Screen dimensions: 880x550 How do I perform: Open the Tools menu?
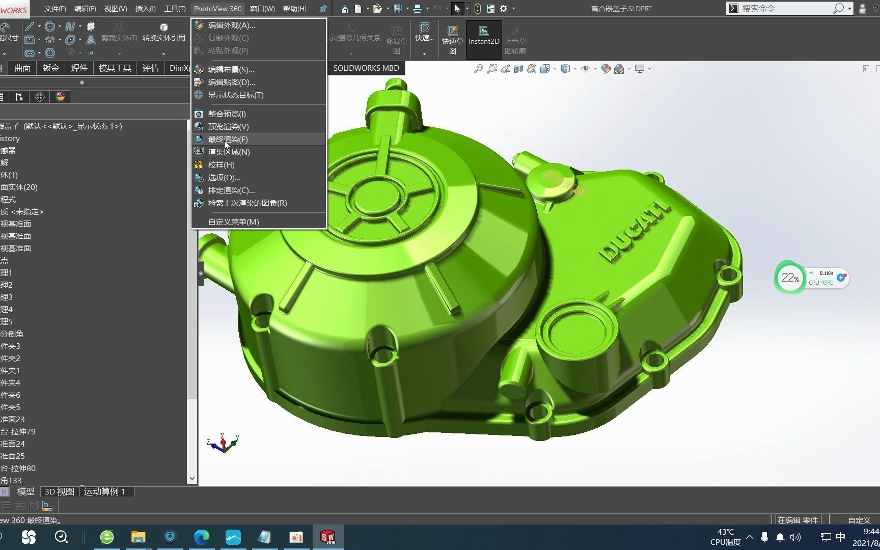click(175, 9)
